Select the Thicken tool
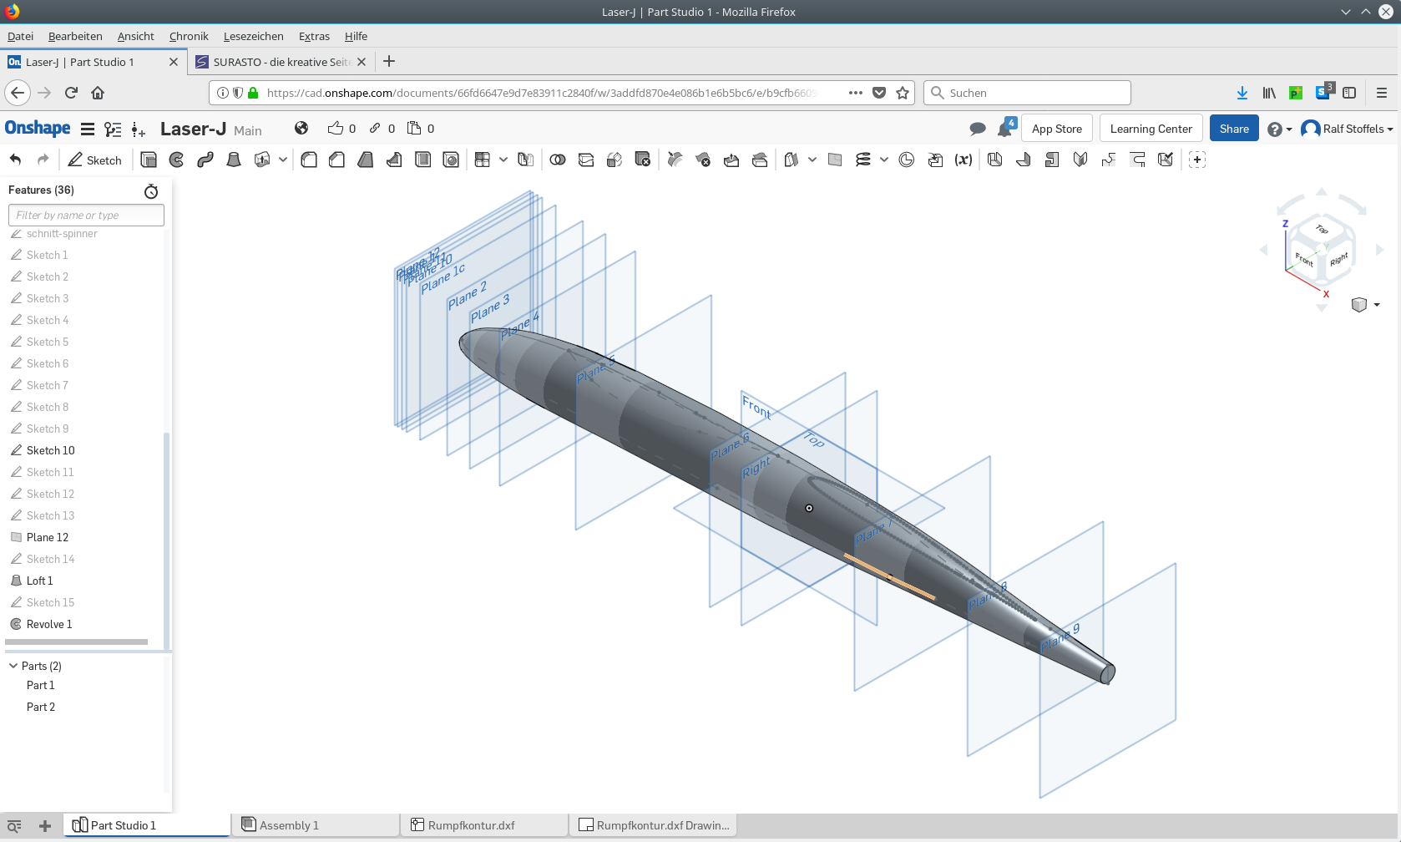 pyautogui.click(x=262, y=160)
